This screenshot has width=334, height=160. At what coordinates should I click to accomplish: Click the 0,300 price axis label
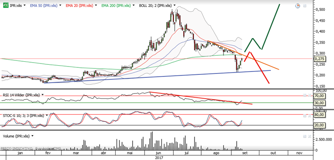pos(320,53)
